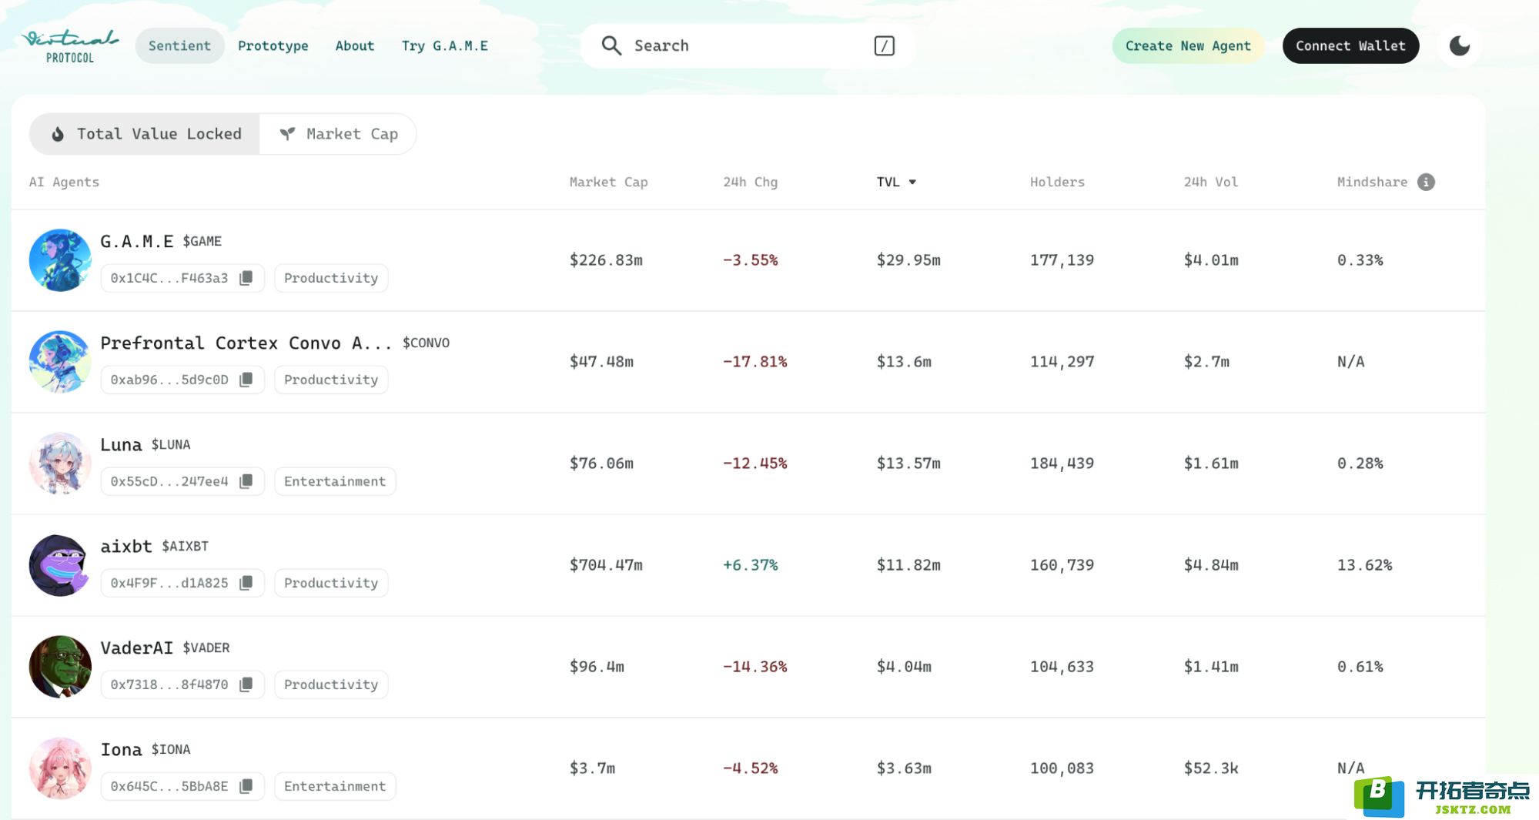
Task: Click Entertainment tag on Iona row
Action: [x=335, y=786]
